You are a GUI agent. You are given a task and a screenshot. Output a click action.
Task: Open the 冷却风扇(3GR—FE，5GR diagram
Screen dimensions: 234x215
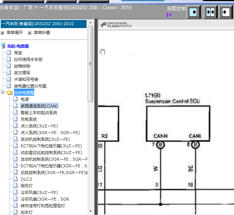(45, 199)
